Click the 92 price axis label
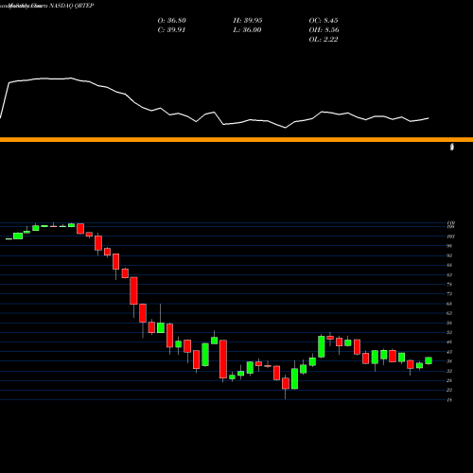Image resolution: width=473 pixels, height=473 pixels. pos(449,255)
